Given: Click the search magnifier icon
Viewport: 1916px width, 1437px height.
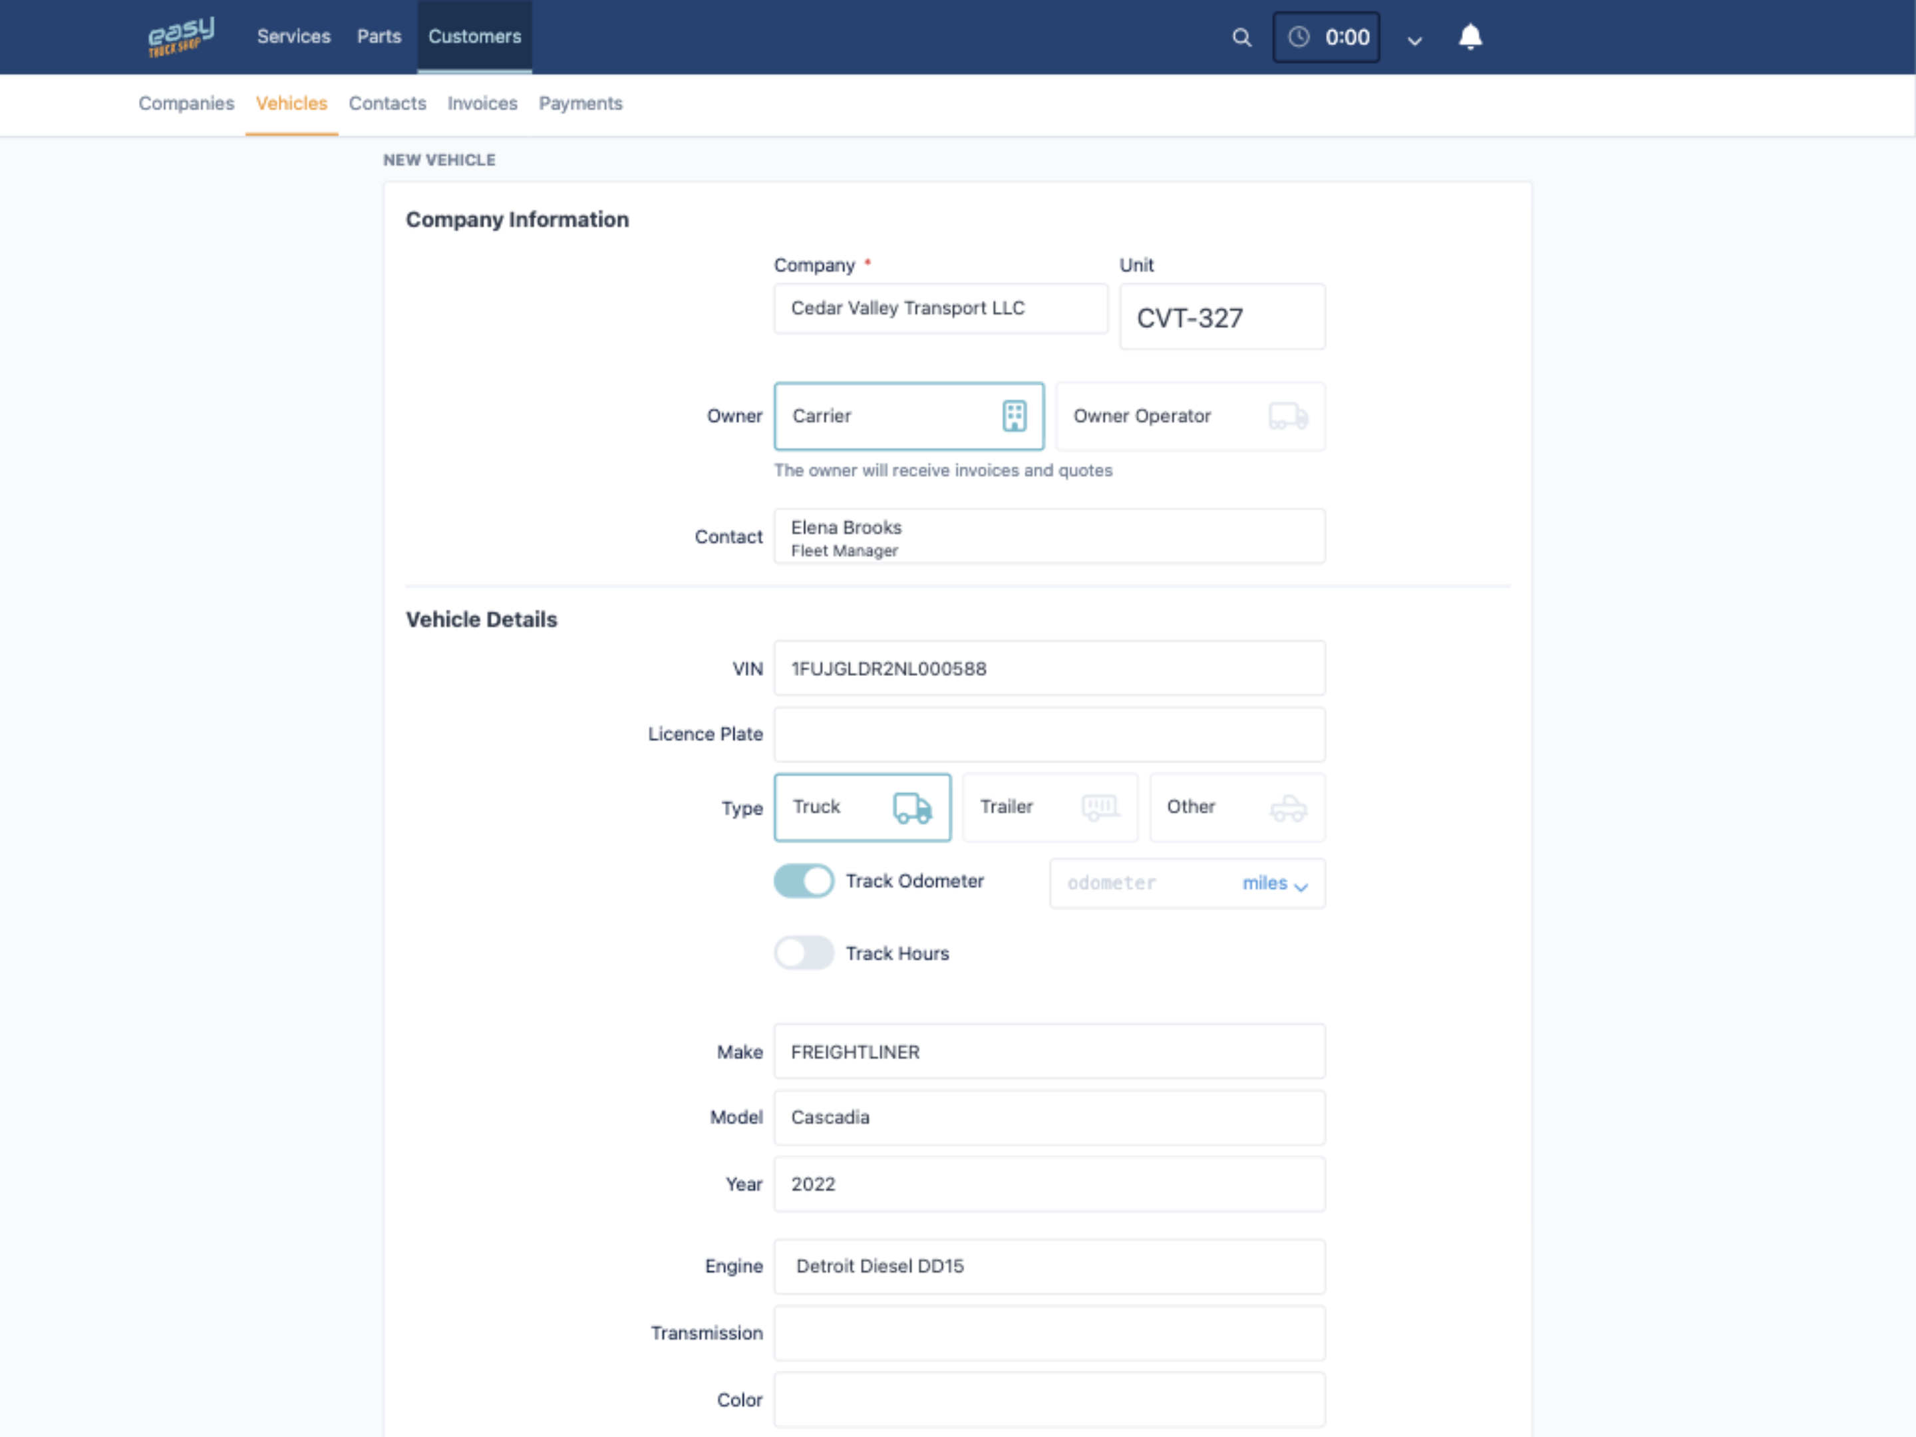Looking at the screenshot, I should (1241, 37).
